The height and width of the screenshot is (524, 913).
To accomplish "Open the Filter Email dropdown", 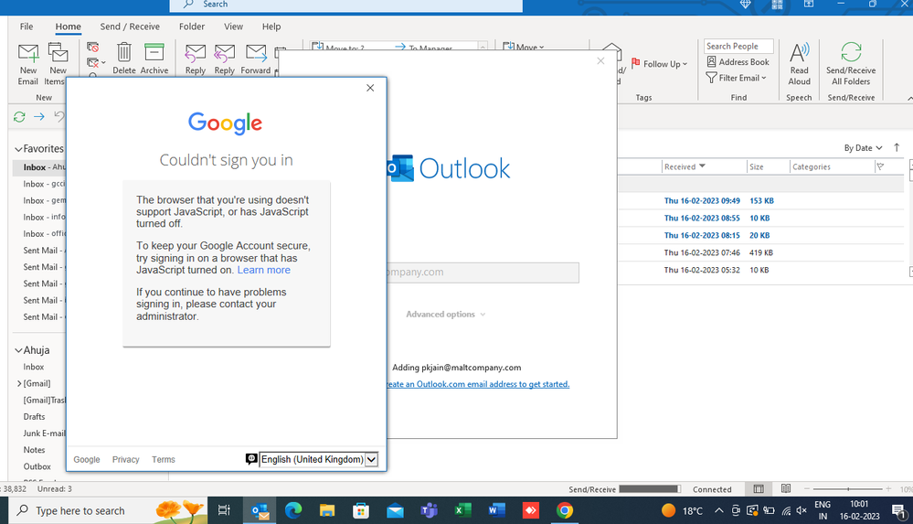I will [x=736, y=78].
